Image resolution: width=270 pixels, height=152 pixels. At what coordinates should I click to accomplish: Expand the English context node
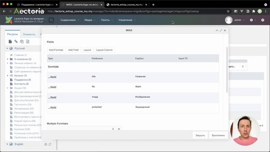(x=7, y=144)
